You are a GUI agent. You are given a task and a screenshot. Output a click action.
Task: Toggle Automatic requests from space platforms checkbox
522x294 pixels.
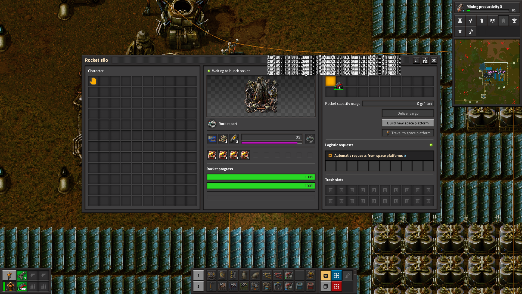[x=330, y=156]
